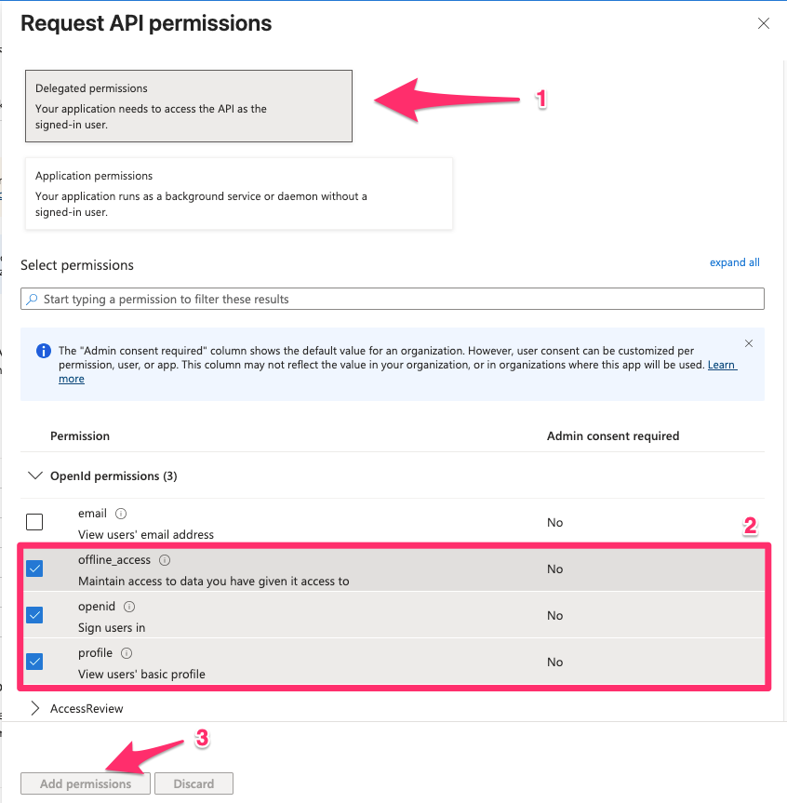This screenshot has height=803, width=787.
Task: Click the info icon beside profile permission
Action: click(127, 653)
